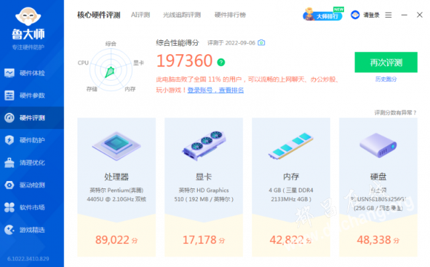Click the green question mark help icon

click(x=221, y=62)
